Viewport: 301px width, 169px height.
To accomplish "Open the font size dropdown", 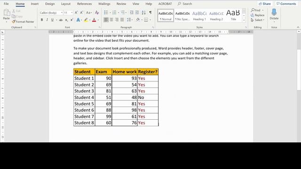I will point(72,13).
